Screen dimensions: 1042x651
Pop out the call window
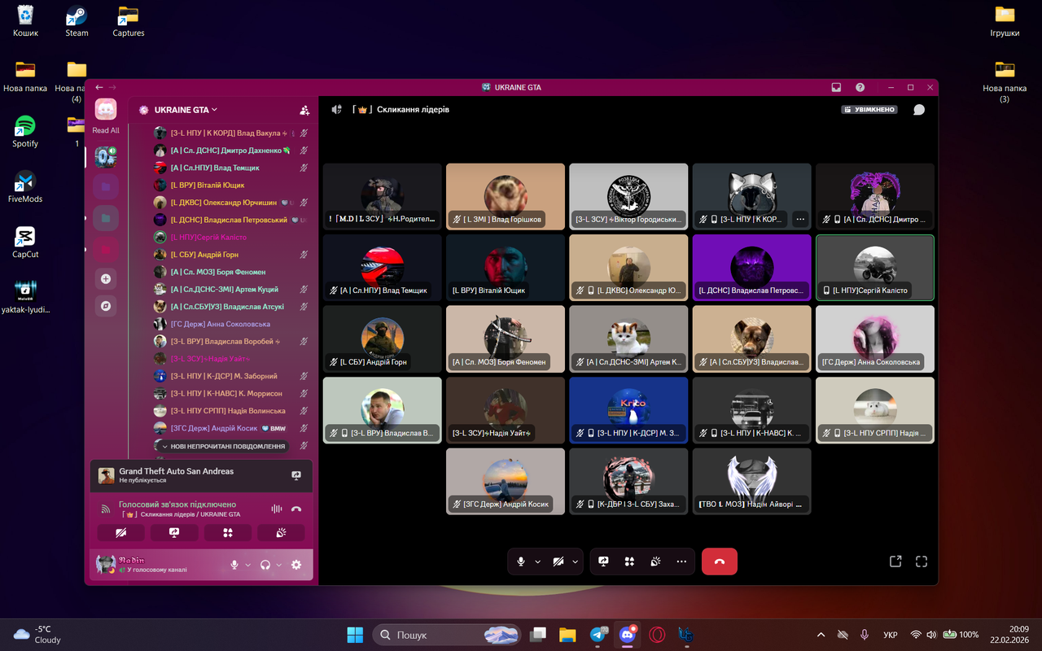[x=895, y=561]
